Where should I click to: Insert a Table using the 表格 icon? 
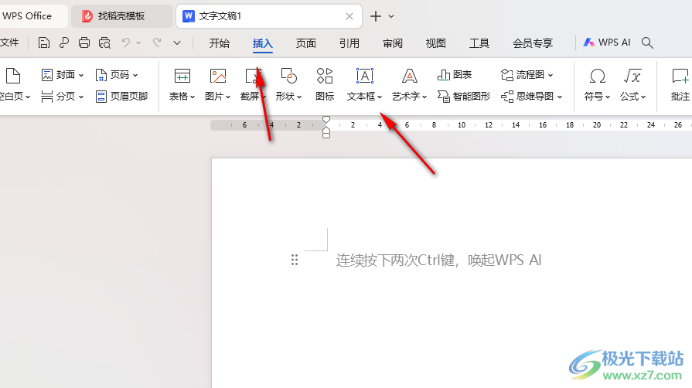pos(182,77)
